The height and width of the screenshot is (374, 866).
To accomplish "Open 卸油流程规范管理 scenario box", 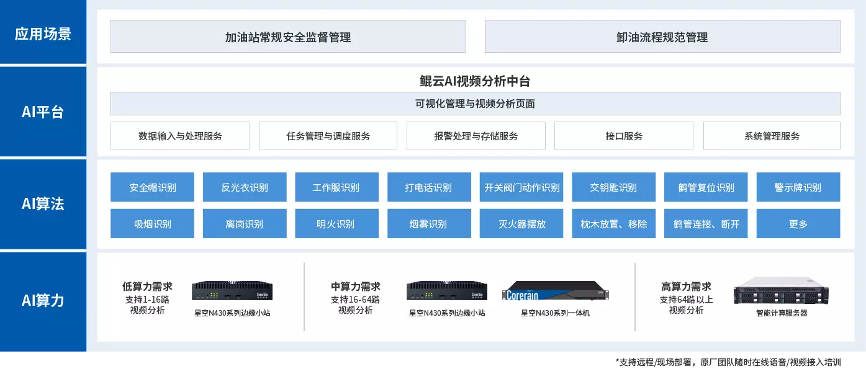I will click(662, 37).
